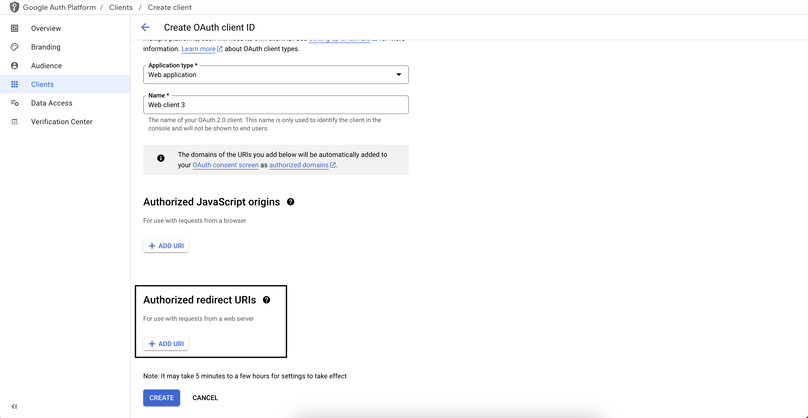
Task: Select the Clients grid icon
Action: point(15,84)
